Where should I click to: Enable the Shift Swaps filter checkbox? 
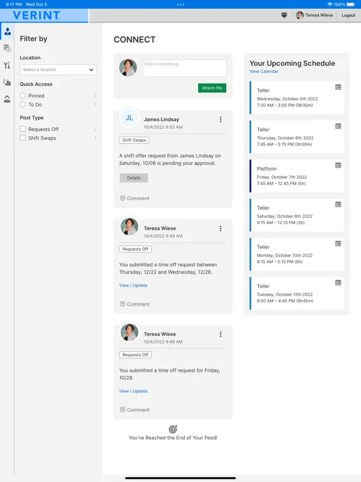coord(23,138)
